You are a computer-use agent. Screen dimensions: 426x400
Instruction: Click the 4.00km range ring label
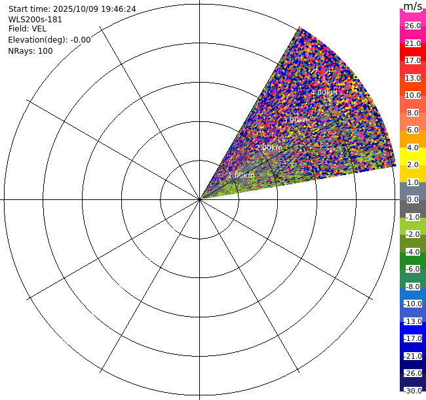[324, 92]
